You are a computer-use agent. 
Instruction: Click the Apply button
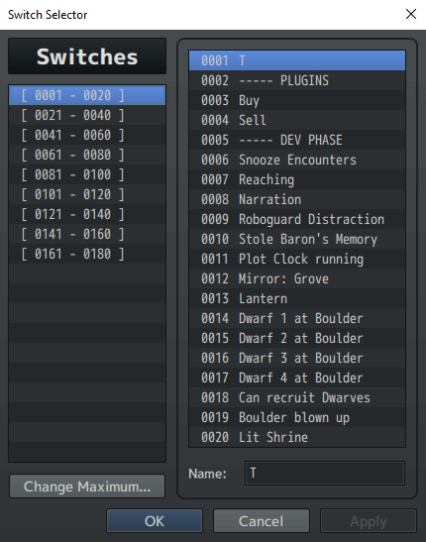(369, 521)
